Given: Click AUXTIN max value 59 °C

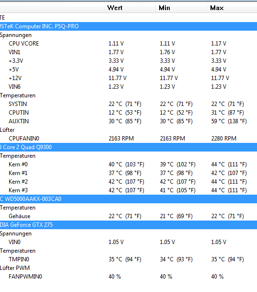Looking at the screenshot, I should coord(229,121).
